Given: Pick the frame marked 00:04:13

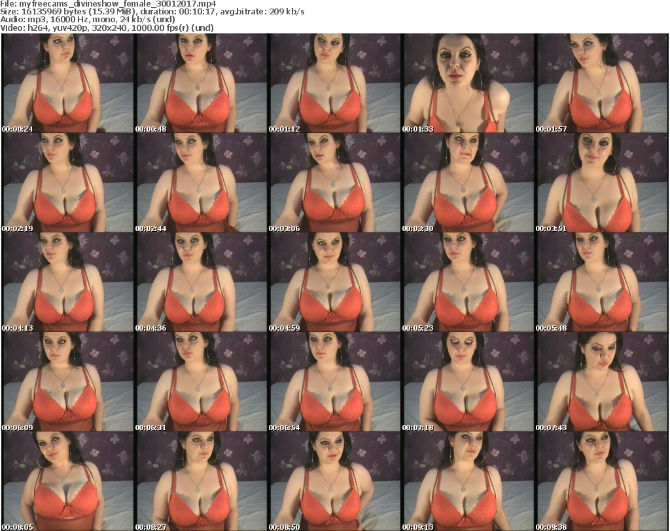Looking at the screenshot, I should click(67, 282).
